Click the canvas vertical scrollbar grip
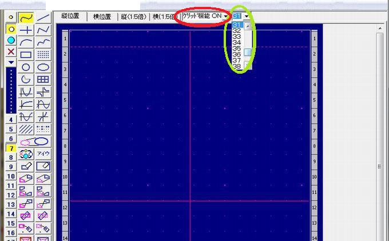 379,166
